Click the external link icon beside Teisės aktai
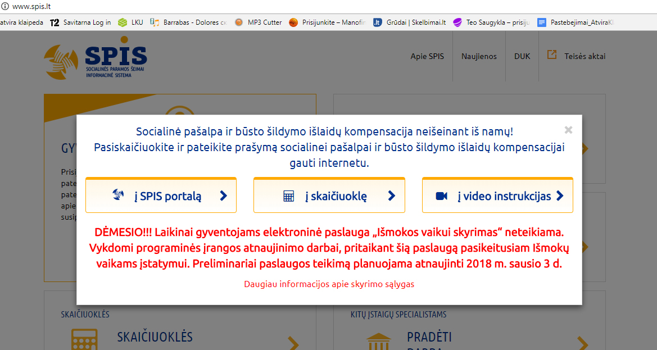 552,55
